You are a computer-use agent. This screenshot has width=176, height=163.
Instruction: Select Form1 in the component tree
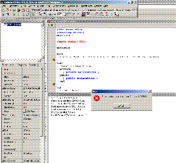[x=14, y=24]
